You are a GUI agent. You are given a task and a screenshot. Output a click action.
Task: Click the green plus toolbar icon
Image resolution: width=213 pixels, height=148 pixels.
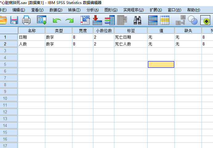pos(205,20)
